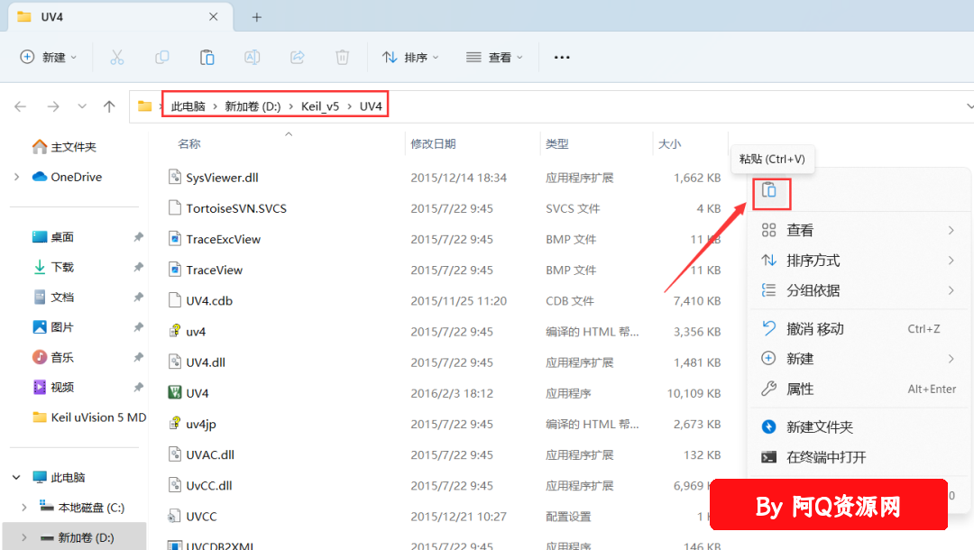Expand the OneDrive tree node
This screenshot has width=974, height=550.
click(x=17, y=177)
